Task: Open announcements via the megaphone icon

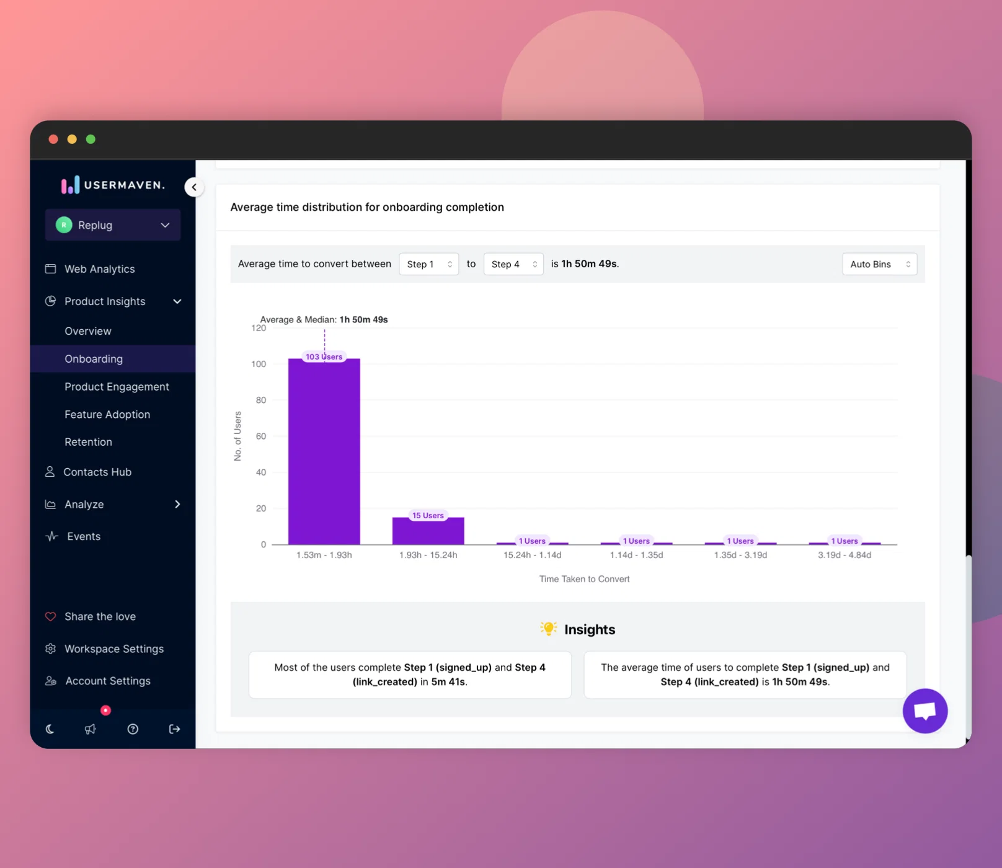Action: point(91,729)
